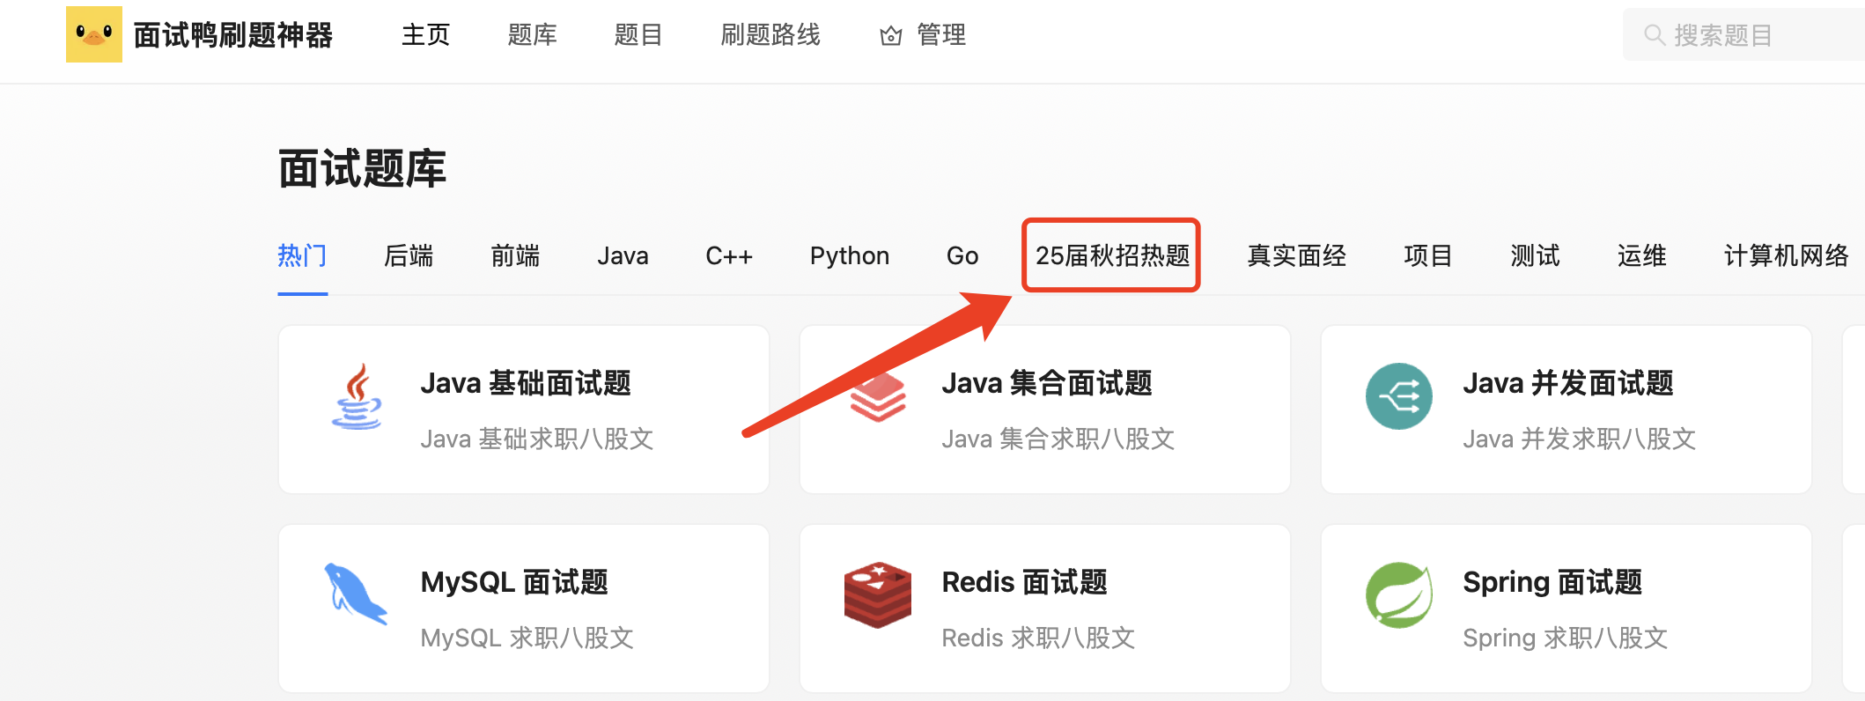Switch to the 真实面经 tab
The width and height of the screenshot is (1865, 701).
coord(1297,255)
